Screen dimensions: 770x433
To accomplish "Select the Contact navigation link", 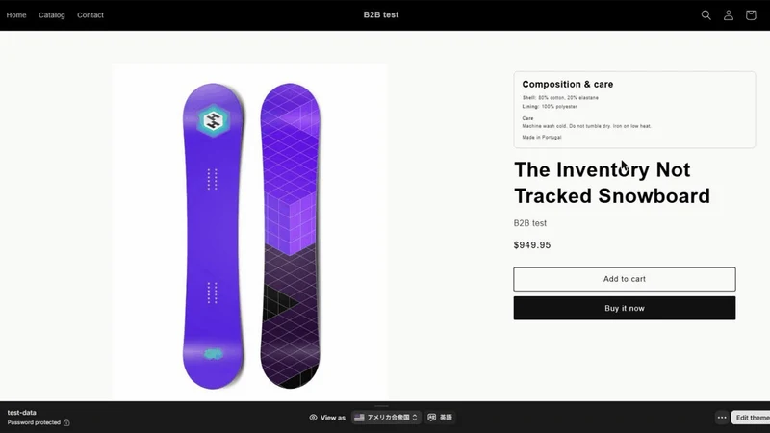I will coord(90,15).
